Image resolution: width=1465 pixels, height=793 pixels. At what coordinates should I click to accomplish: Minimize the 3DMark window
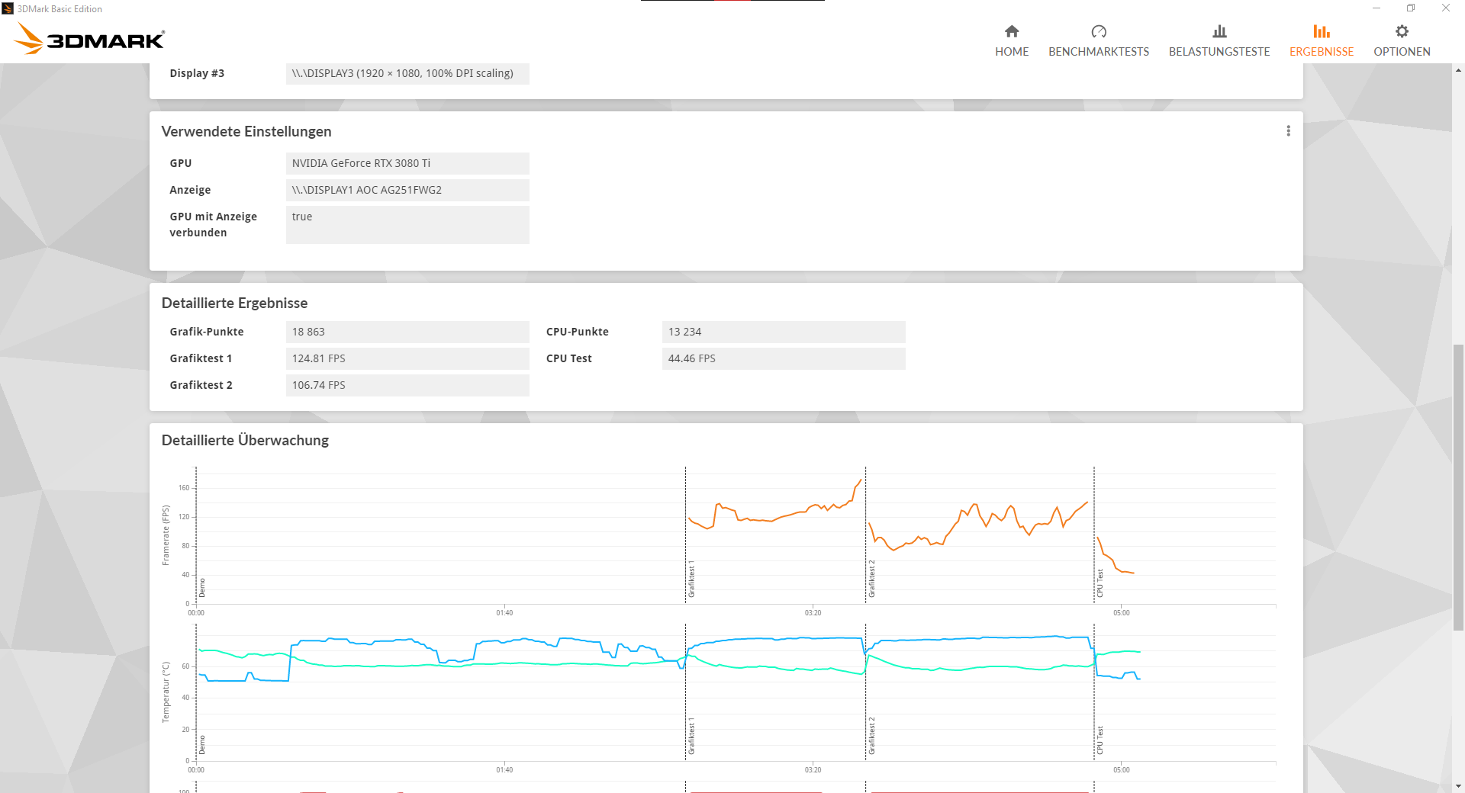click(x=1376, y=8)
